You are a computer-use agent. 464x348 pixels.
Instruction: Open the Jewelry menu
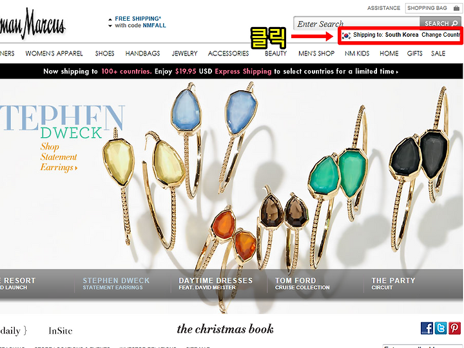point(185,53)
